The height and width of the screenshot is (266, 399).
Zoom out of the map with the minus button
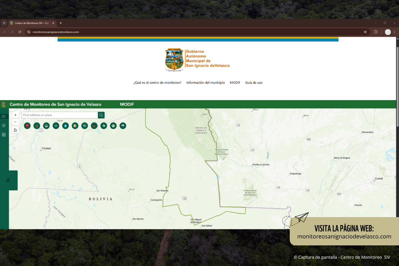click(x=15, y=122)
